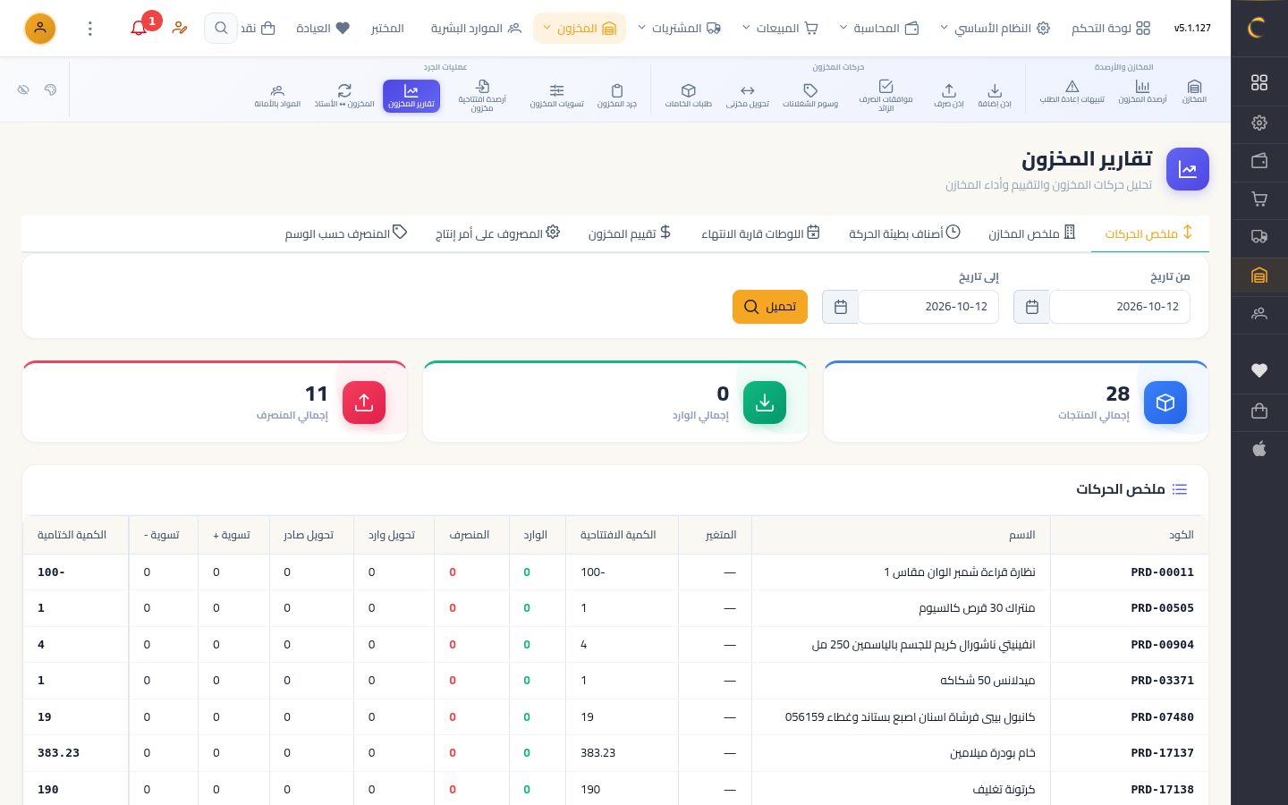Toggle ribbon visibility with the crossed-eye icon
Screen dimensions: 1288x805
[23, 89]
